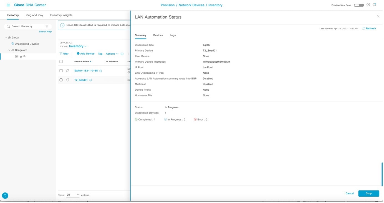
Task: Click the In Progress clock icon
Action: point(166,119)
